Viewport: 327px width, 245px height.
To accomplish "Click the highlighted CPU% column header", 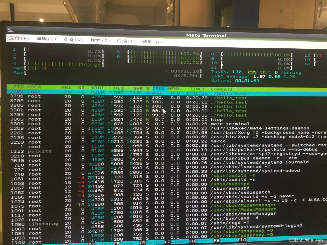I will click(x=158, y=89).
